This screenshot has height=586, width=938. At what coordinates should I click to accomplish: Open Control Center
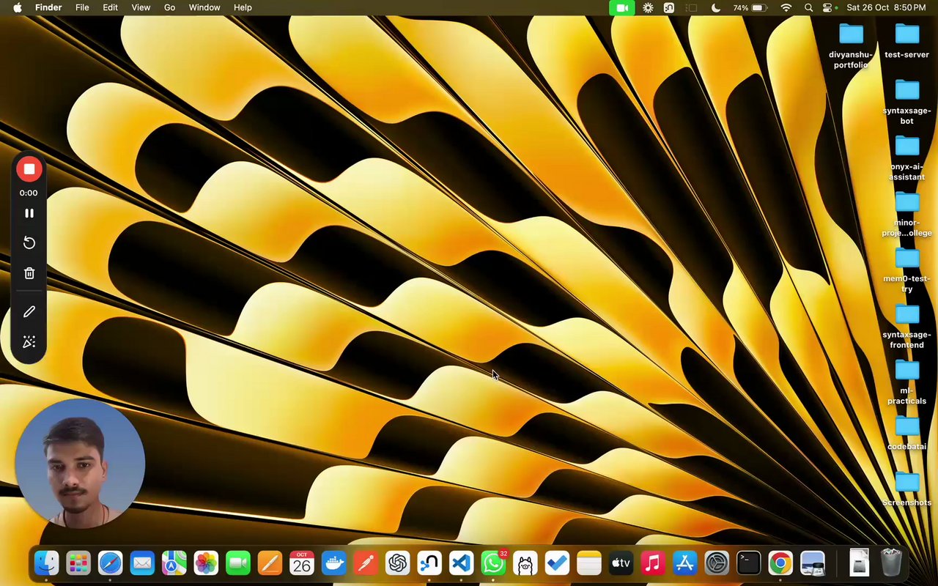point(828,7)
